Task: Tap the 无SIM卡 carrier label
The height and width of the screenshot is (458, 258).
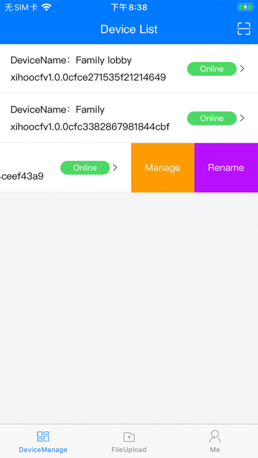Action: [x=21, y=7]
